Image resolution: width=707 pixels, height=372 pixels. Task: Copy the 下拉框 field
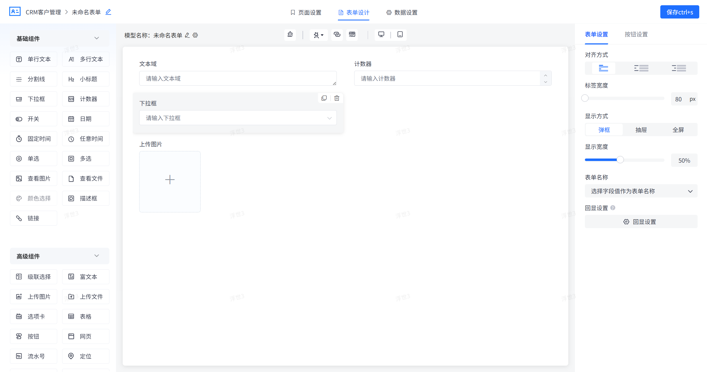(x=324, y=98)
